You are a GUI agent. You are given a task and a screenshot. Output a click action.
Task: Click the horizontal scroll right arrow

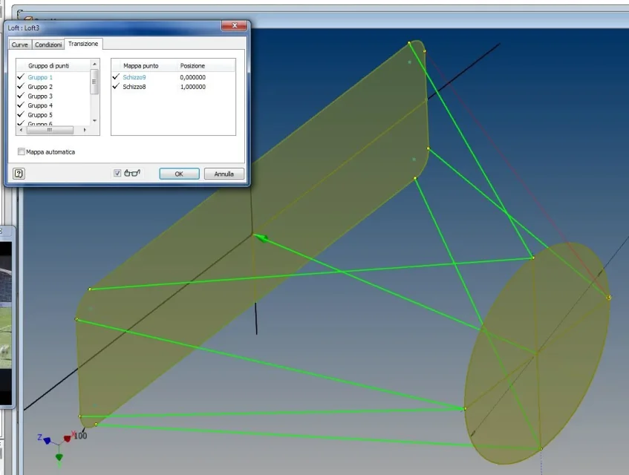point(85,130)
